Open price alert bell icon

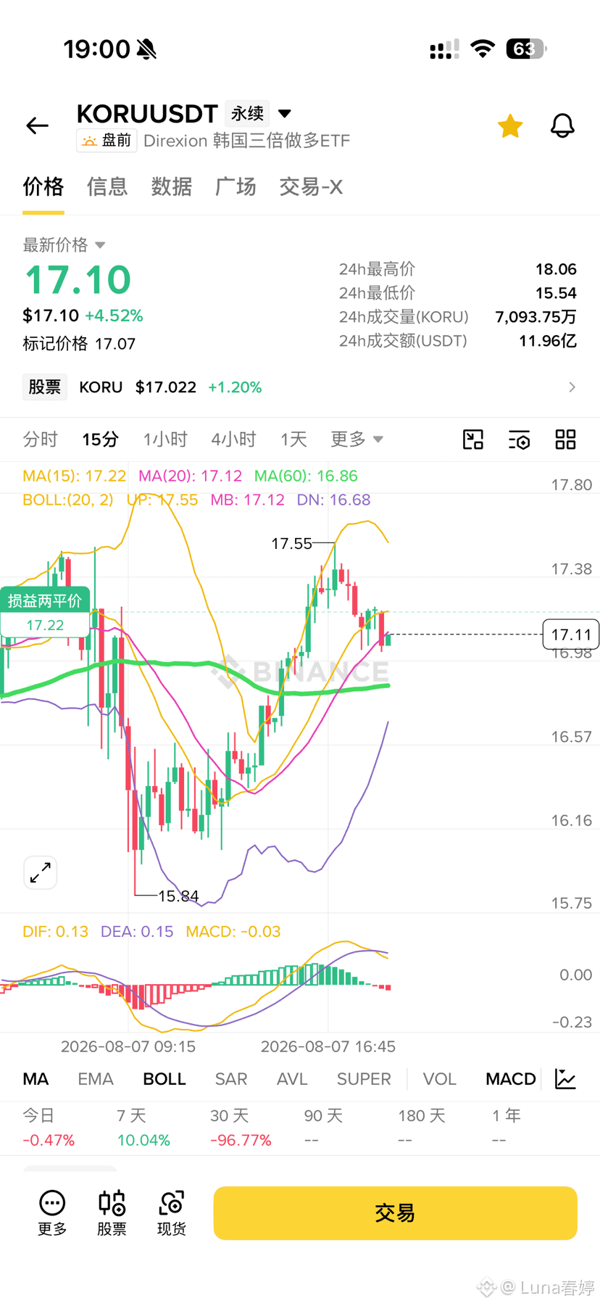562,125
